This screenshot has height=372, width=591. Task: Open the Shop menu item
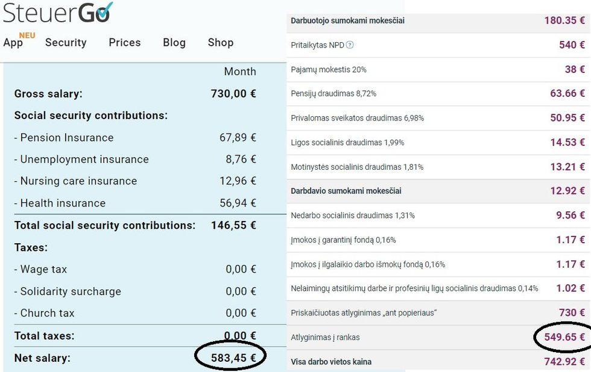pyautogui.click(x=221, y=43)
